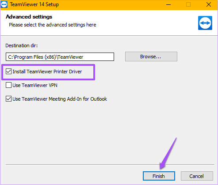Click the TeamViewer 14 Setup title text
The image size is (218, 185).
point(34,4)
